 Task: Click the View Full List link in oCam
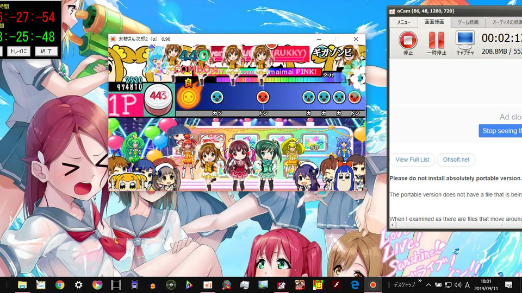coord(412,160)
